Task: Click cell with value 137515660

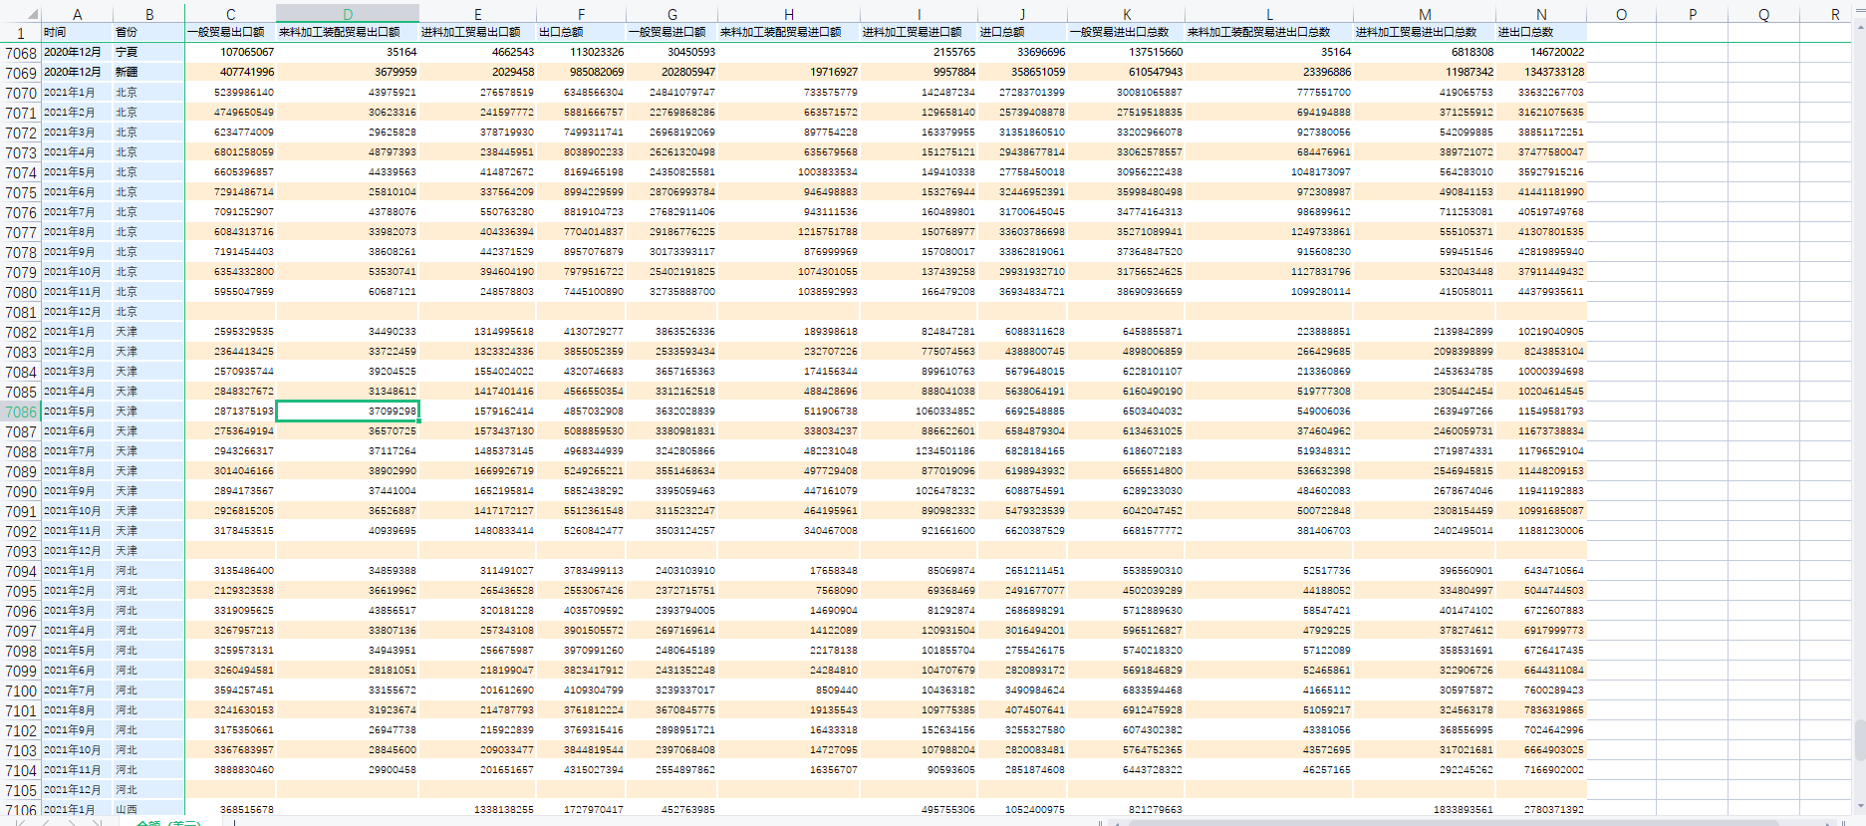Action: tap(1126, 52)
